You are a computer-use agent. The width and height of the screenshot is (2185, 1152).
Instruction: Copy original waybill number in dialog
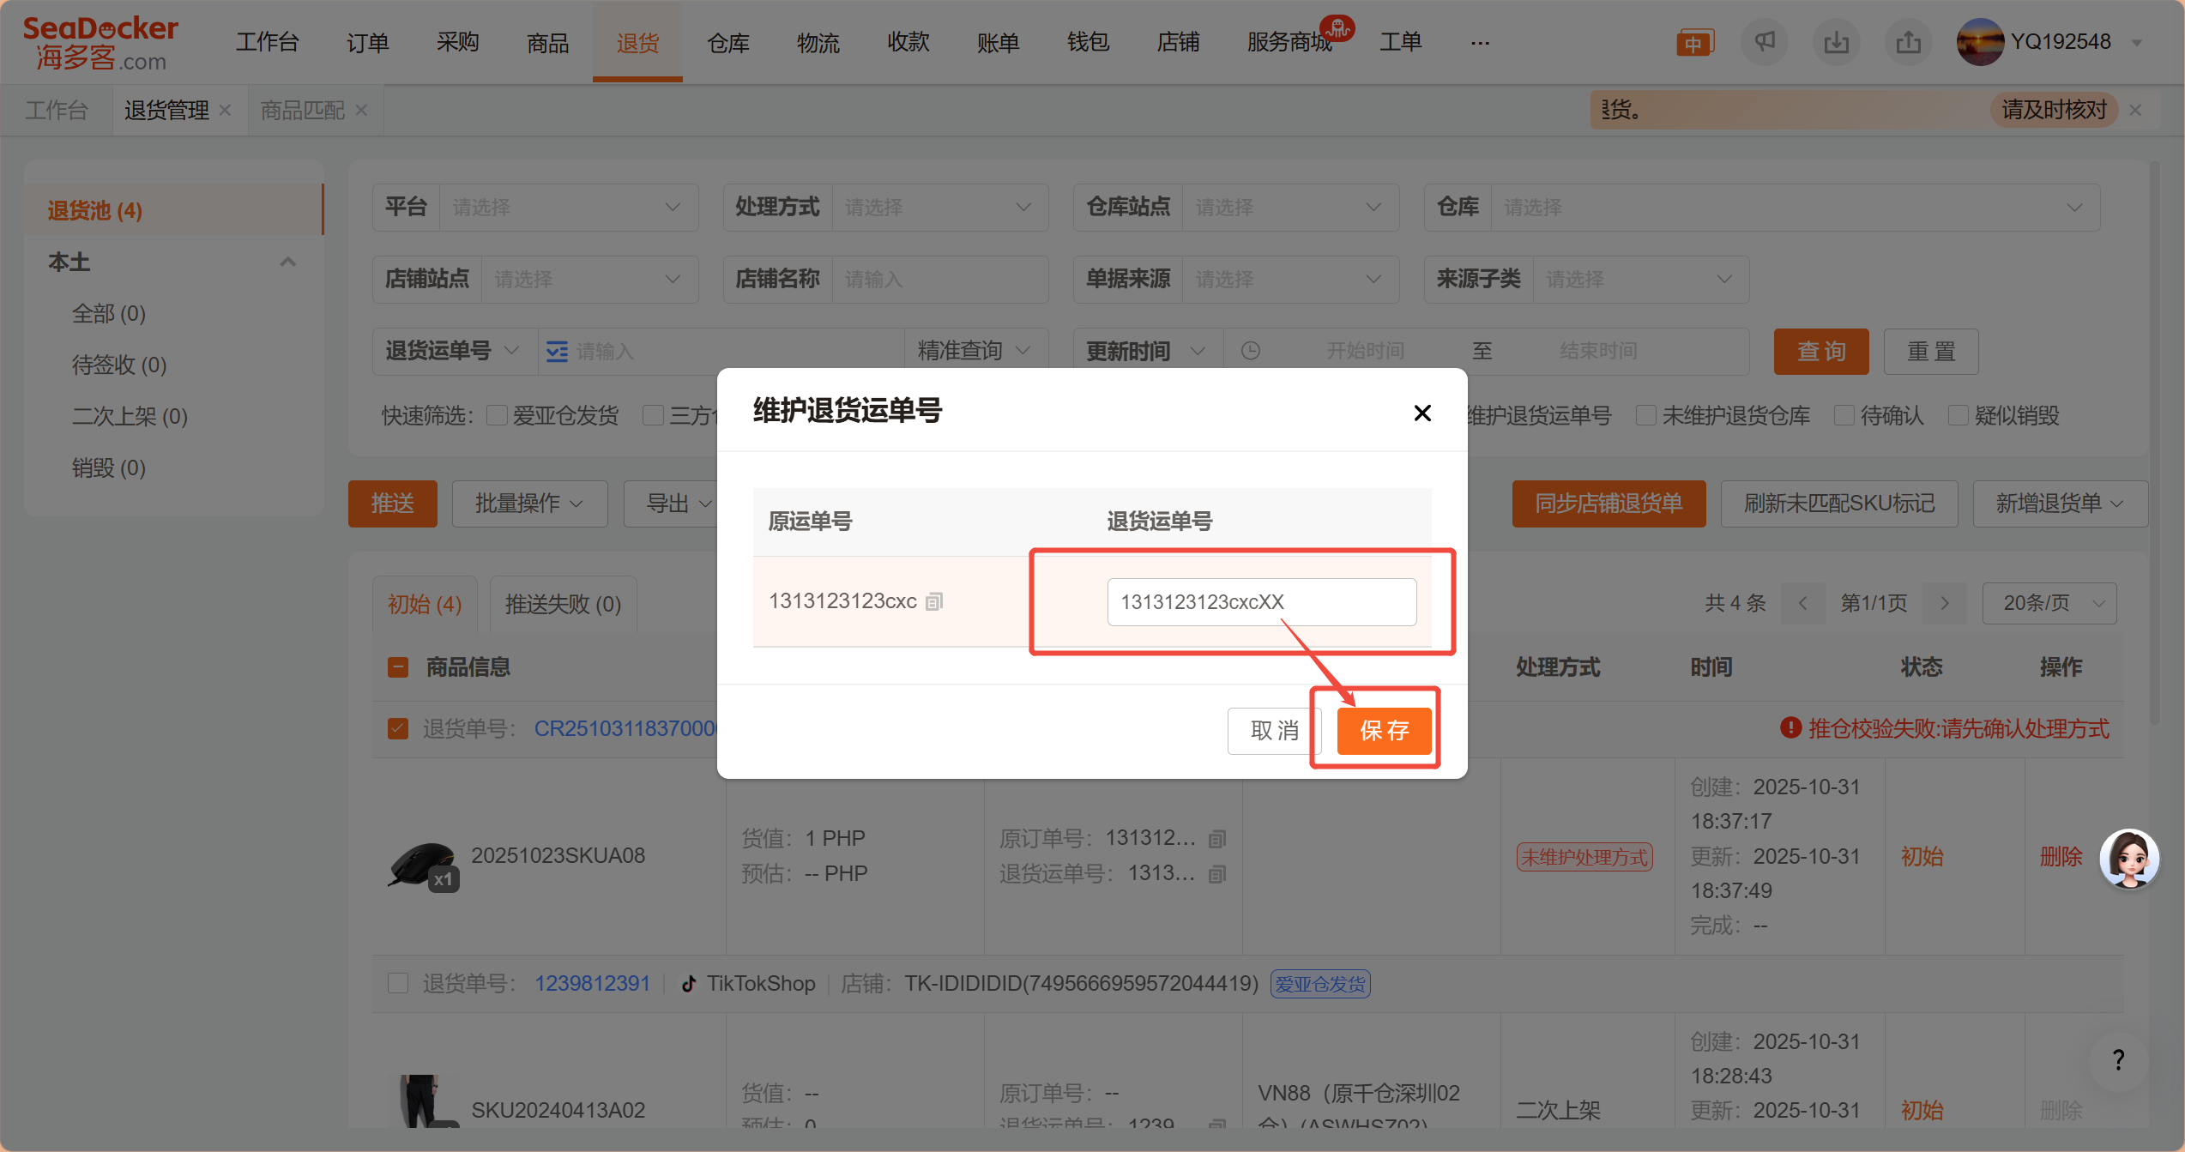coord(935,601)
